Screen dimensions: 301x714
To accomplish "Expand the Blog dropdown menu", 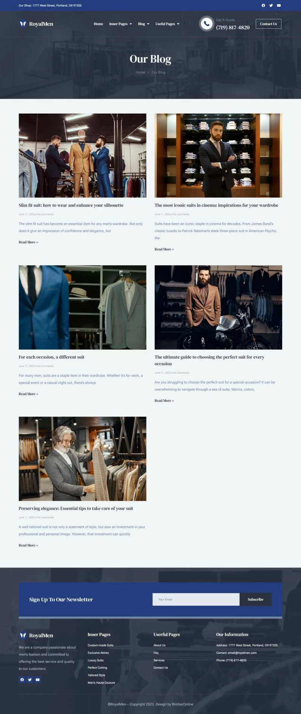I will (144, 24).
